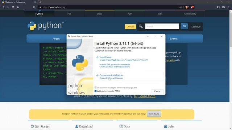Open the Socialize dropdown

tap(196, 27)
